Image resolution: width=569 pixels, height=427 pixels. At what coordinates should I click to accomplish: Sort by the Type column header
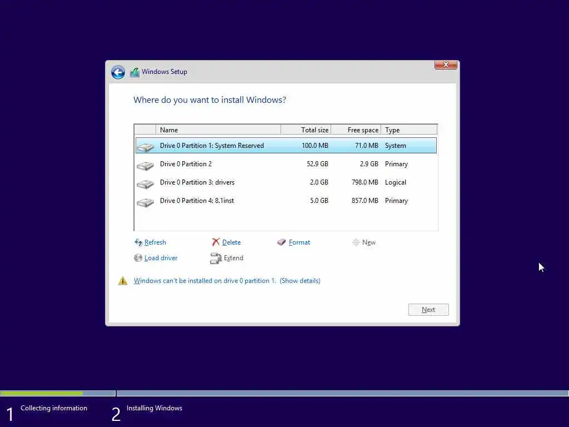coord(409,130)
